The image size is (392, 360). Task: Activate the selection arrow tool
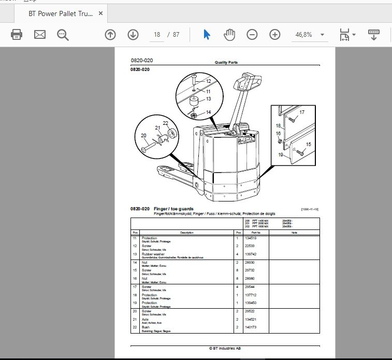(x=207, y=35)
